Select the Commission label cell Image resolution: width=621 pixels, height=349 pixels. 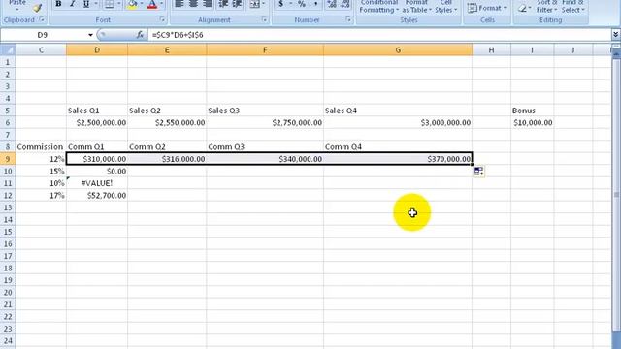(41, 146)
